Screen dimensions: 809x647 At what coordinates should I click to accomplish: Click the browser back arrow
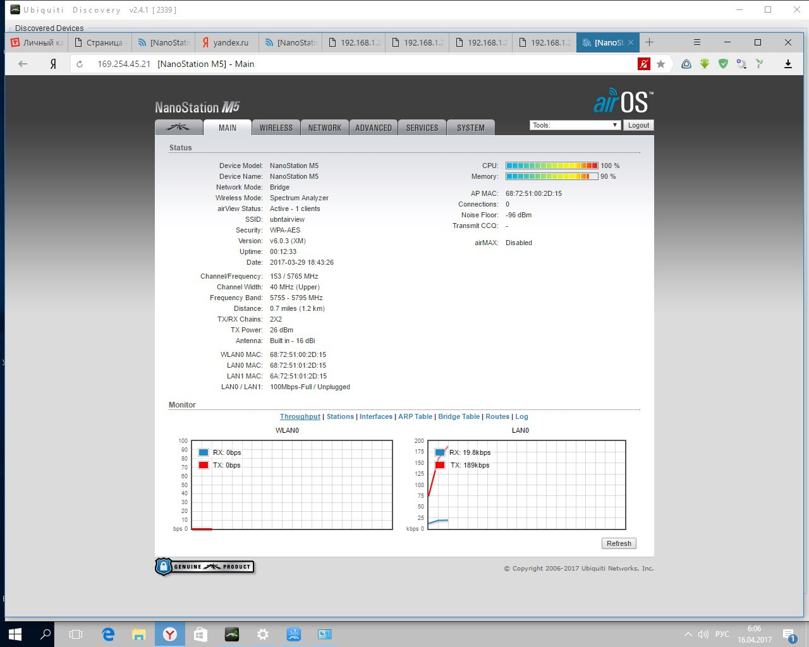(23, 64)
